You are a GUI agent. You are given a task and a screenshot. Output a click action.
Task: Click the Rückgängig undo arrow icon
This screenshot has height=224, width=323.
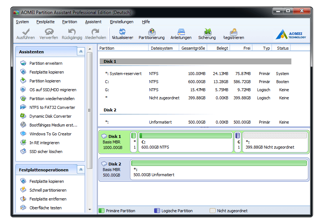(x=72, y=32)
